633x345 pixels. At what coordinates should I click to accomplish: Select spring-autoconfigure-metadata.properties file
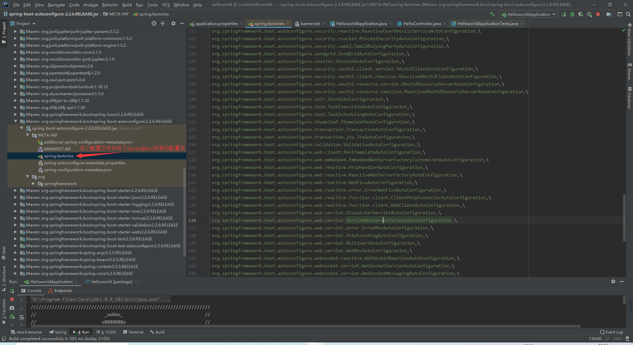(84, 163)
